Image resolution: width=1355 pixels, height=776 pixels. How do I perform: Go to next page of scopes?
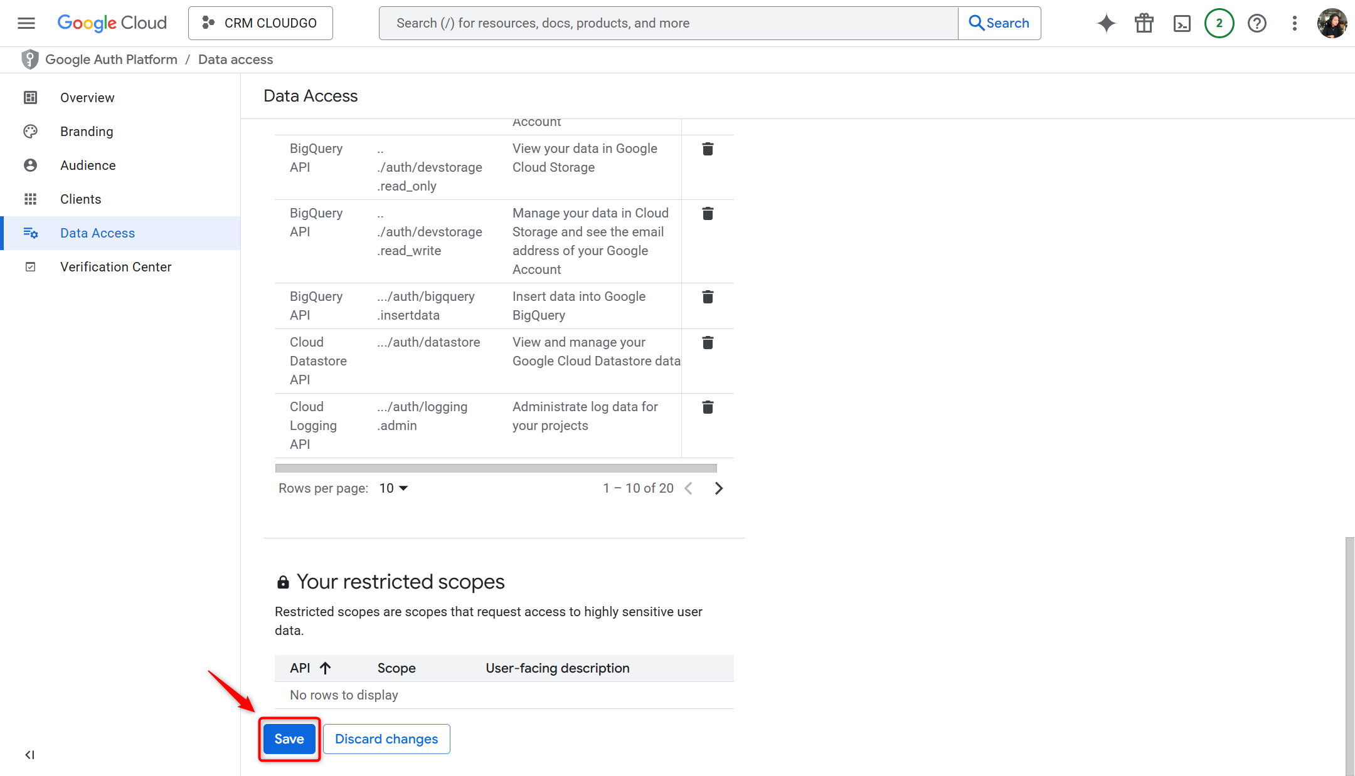click(719, 488)
